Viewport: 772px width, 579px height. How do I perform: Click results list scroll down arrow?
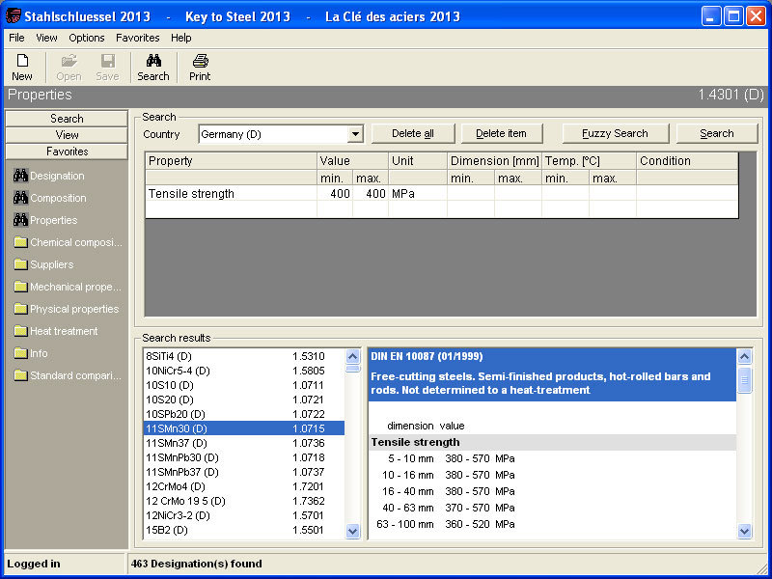[x=353, y=531]
